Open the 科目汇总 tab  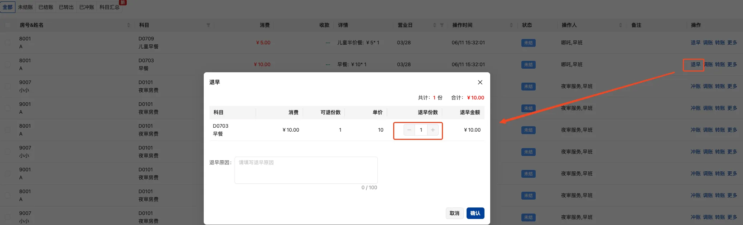[110, 7]
